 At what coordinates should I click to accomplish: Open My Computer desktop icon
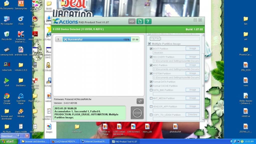pyautogui.click(x=7, y=21)
